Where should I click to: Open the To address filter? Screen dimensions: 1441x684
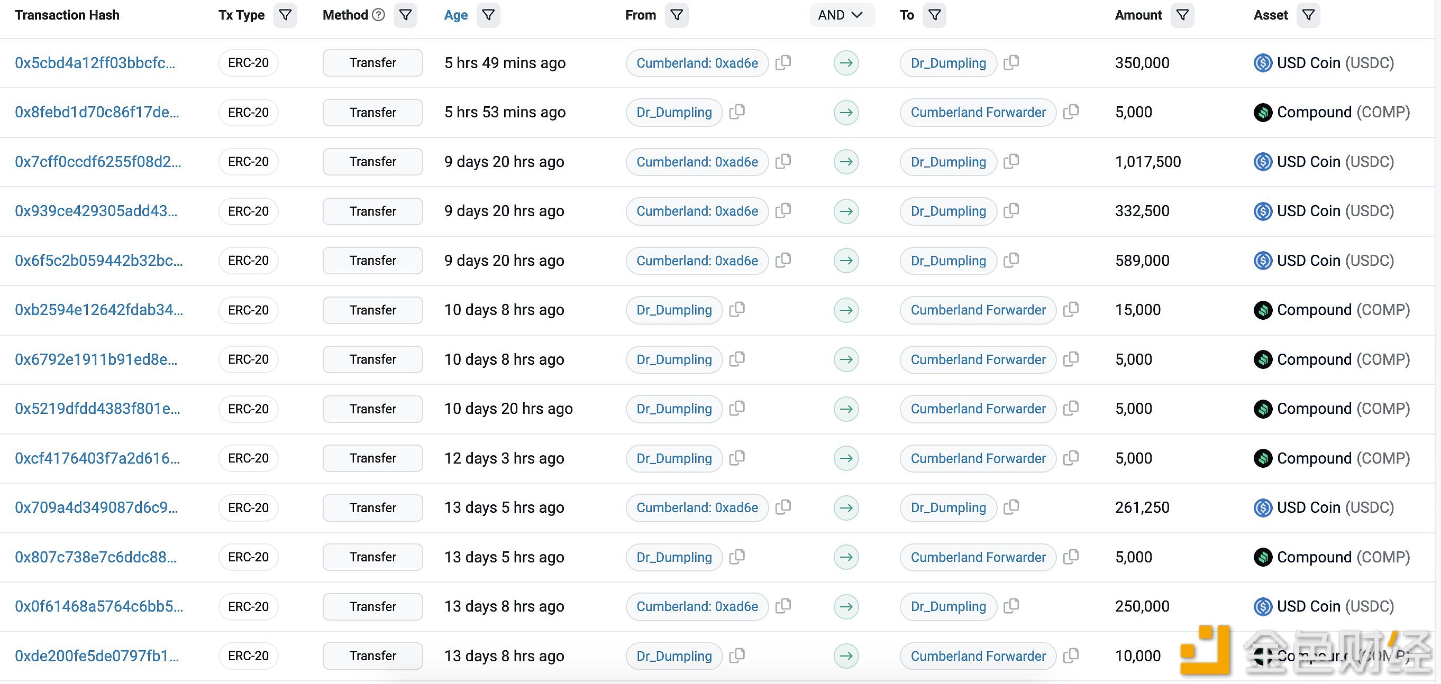pyautogui.click(x=935, y=15)
